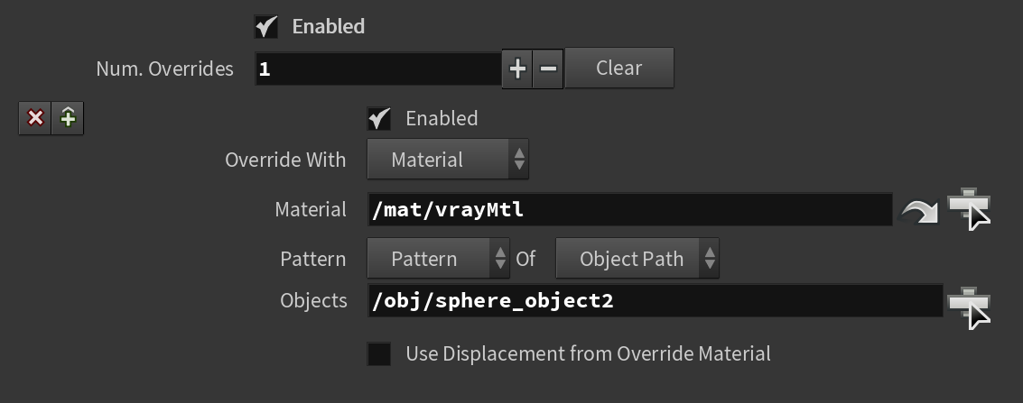Viewport: 1023px width, 403px height.
Task: Click the Num. Overrides label
Action: click(164, 69)
